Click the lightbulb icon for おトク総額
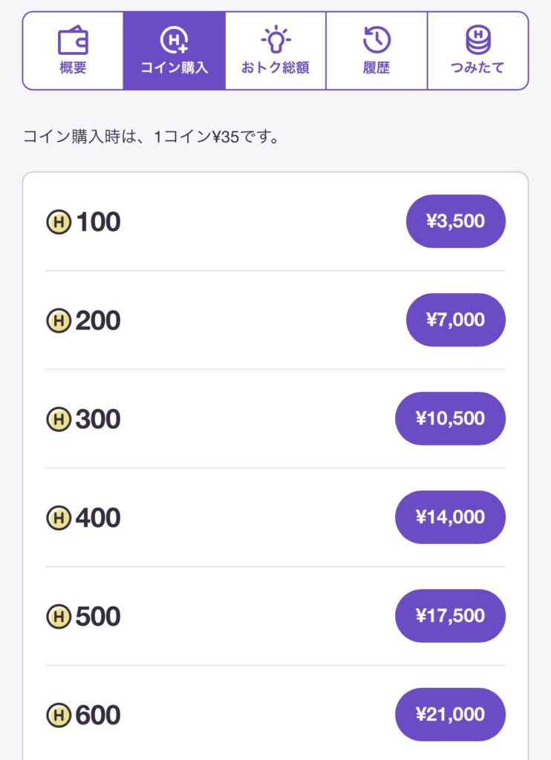This screenshot has height=760, width=551. (x=275, y=39)
